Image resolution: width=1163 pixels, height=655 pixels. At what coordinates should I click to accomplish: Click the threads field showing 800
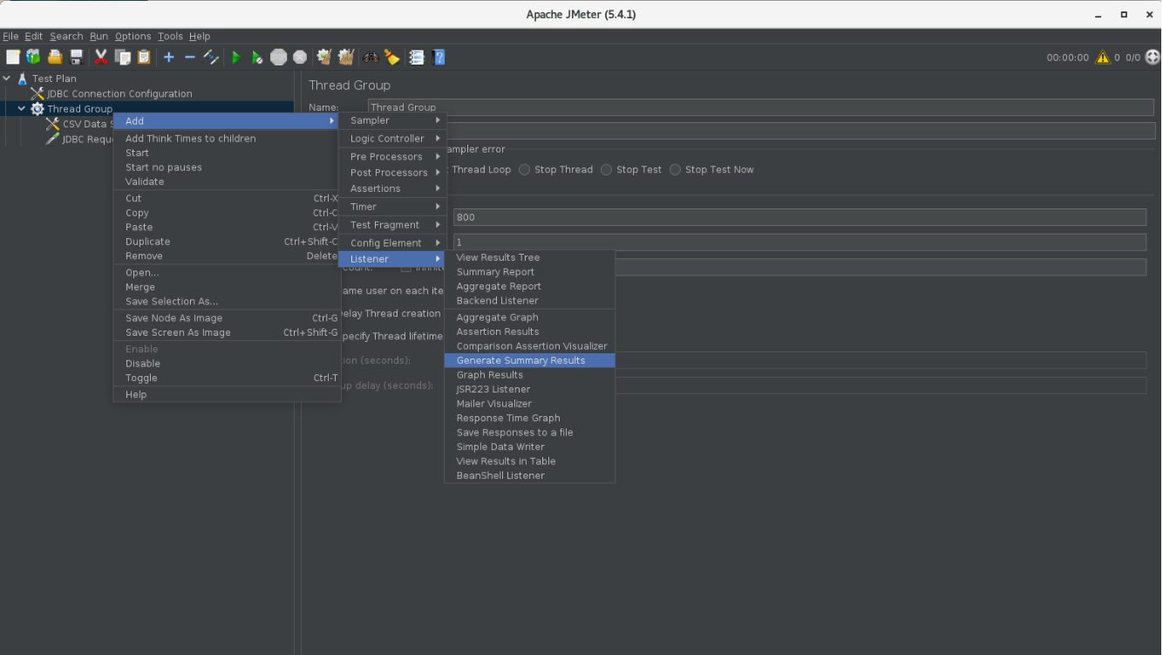click(799, 217)
